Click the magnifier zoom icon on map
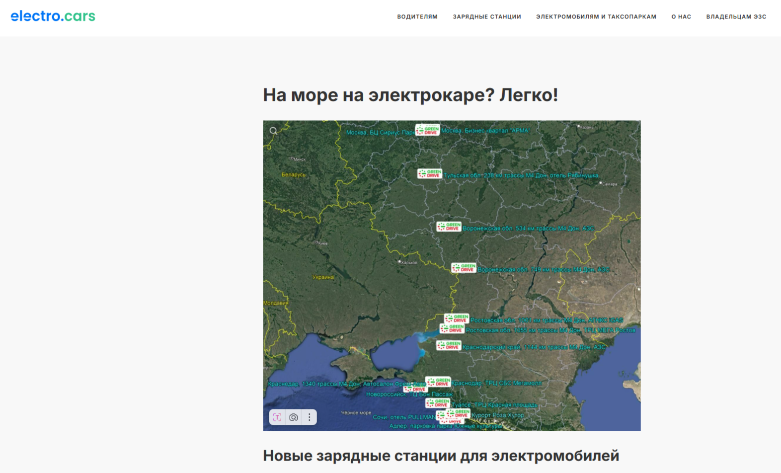Screen dimensions: 781x473 pos(273,131)
